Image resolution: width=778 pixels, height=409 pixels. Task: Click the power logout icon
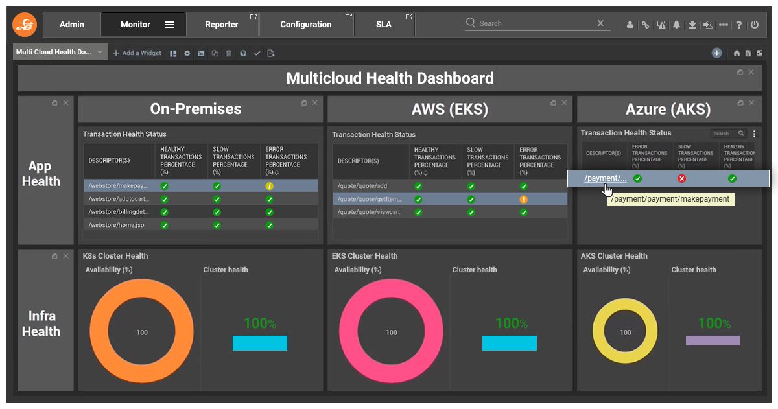(754, 25)
